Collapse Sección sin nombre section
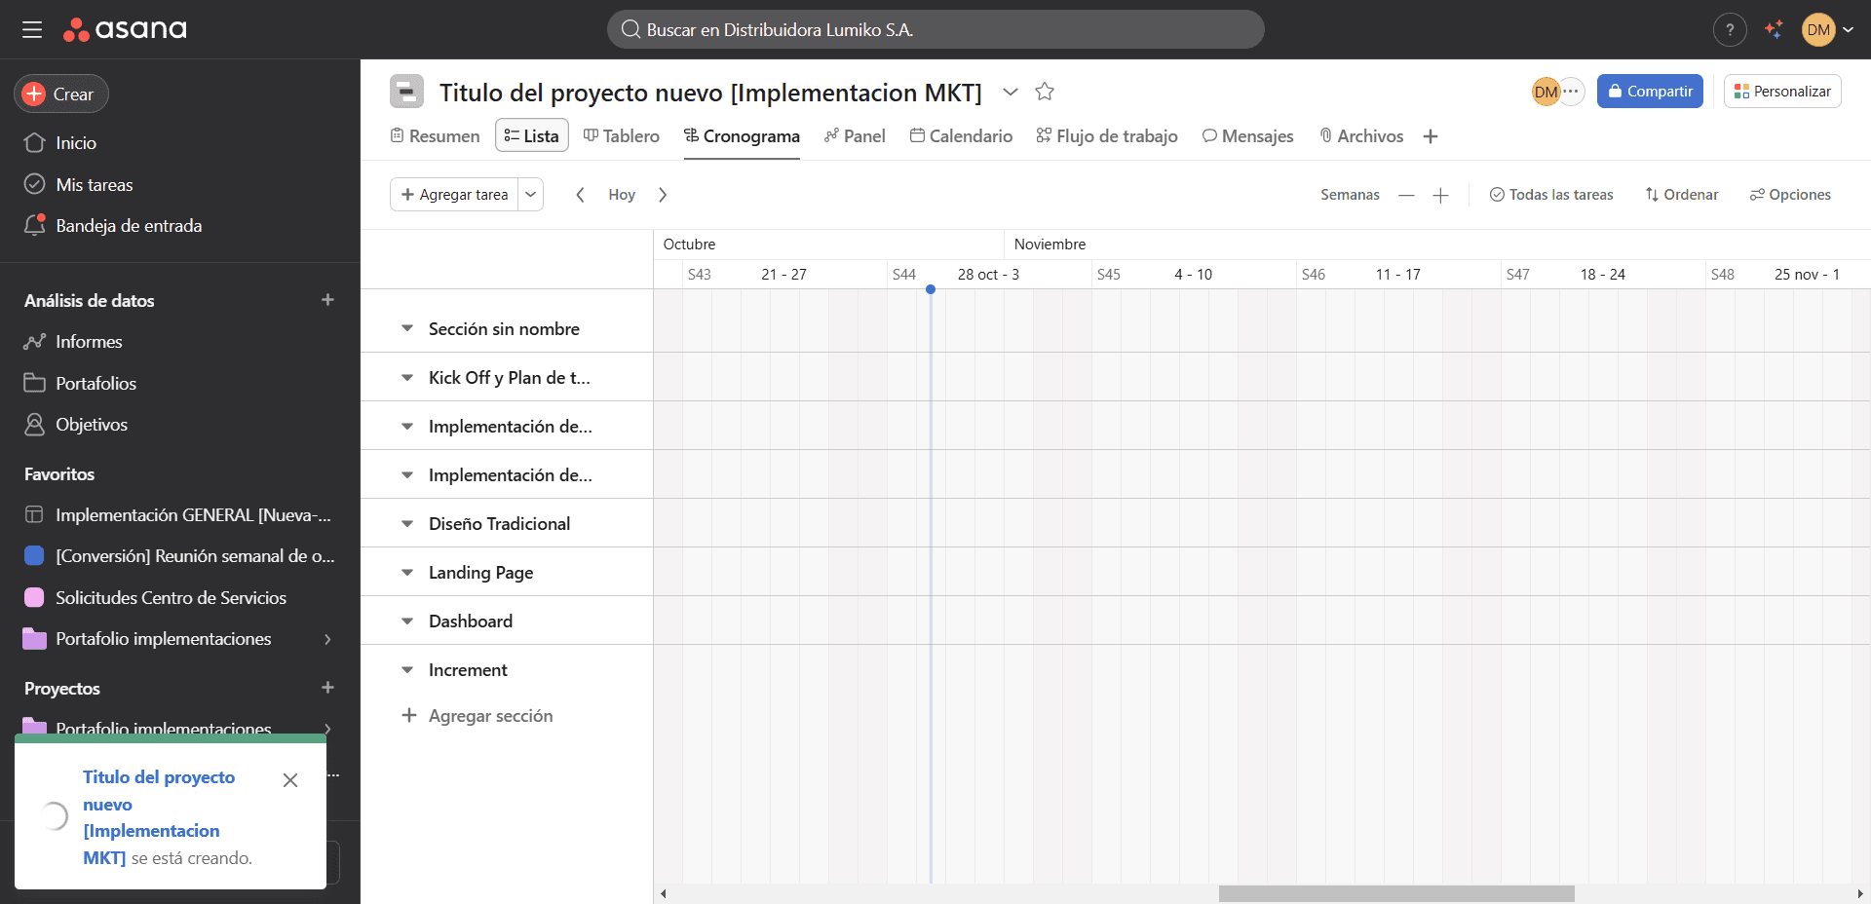 (x=407, y=329)
